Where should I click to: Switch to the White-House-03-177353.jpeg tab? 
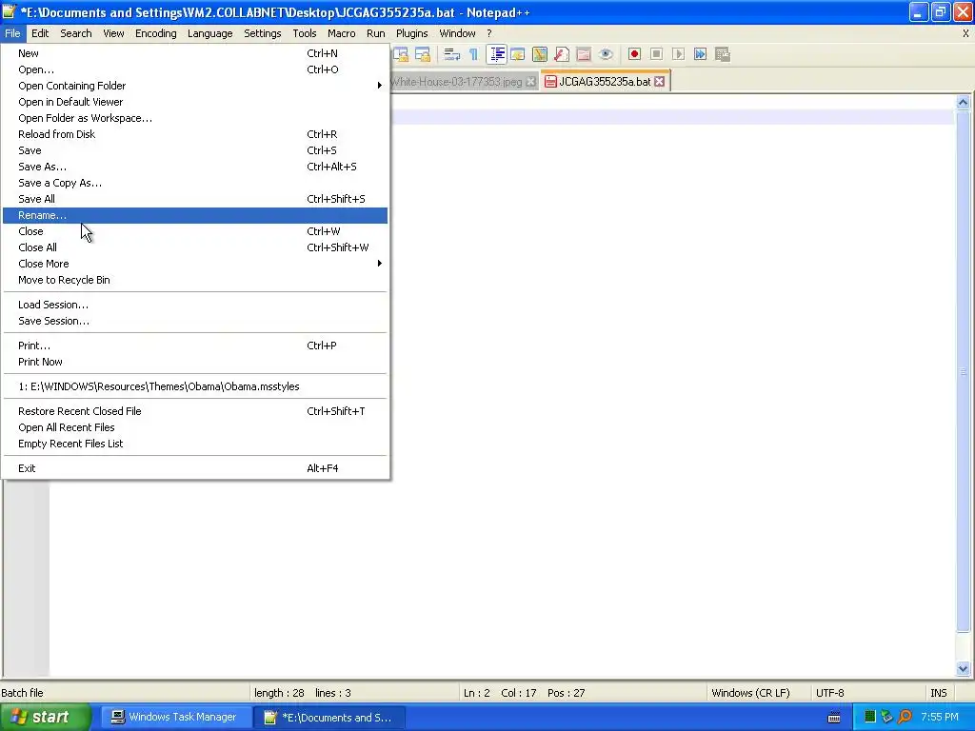click(456, 82)
